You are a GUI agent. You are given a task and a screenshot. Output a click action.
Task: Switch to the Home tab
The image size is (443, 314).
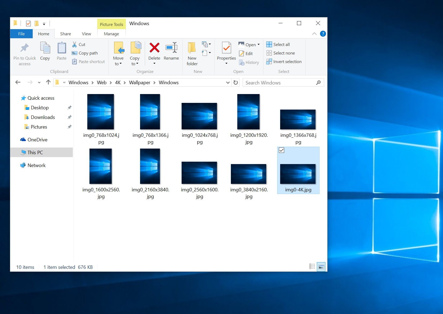pos(44,34)
